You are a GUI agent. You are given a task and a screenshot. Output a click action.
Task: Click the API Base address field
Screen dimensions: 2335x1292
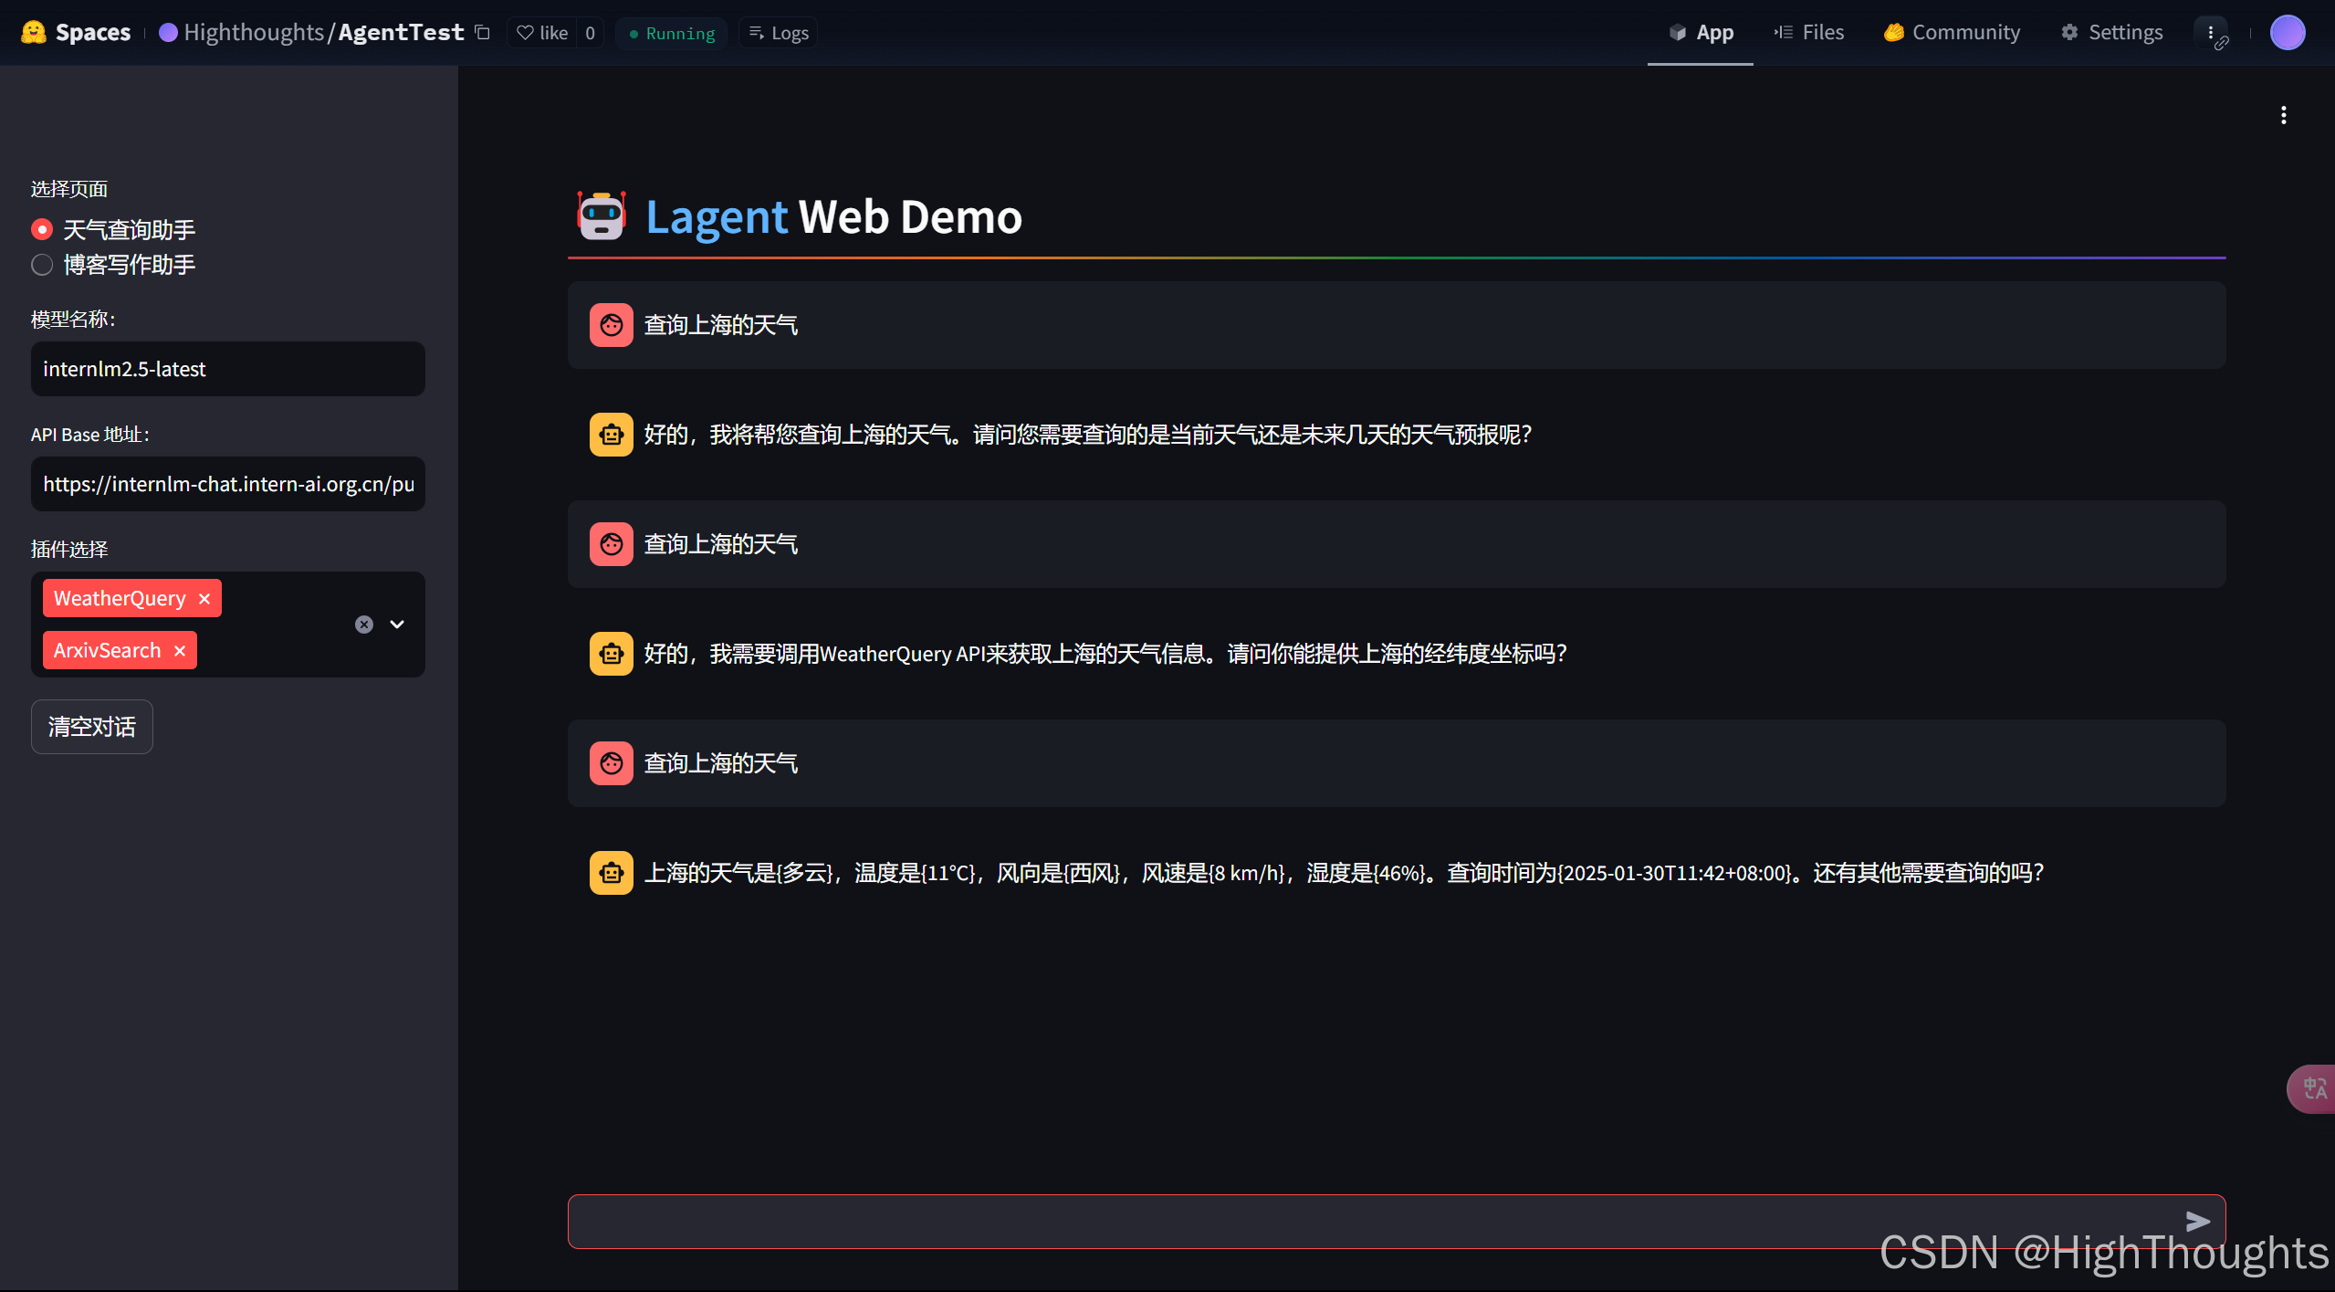[x=228, y=484]
